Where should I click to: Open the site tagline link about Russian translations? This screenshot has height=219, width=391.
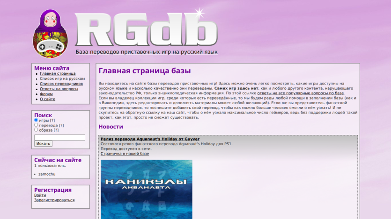[147, 52]
